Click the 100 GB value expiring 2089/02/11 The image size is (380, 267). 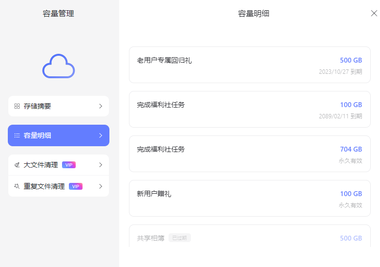point(351,105)
